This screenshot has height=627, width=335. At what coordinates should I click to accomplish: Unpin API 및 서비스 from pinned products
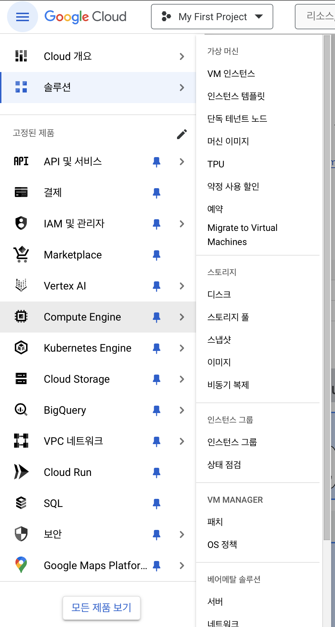pyautogui.click(x=157, y=162)
